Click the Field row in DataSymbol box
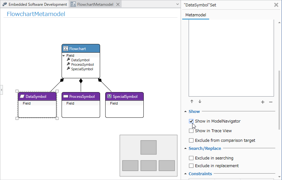The image size is (282, 180). 37,103
